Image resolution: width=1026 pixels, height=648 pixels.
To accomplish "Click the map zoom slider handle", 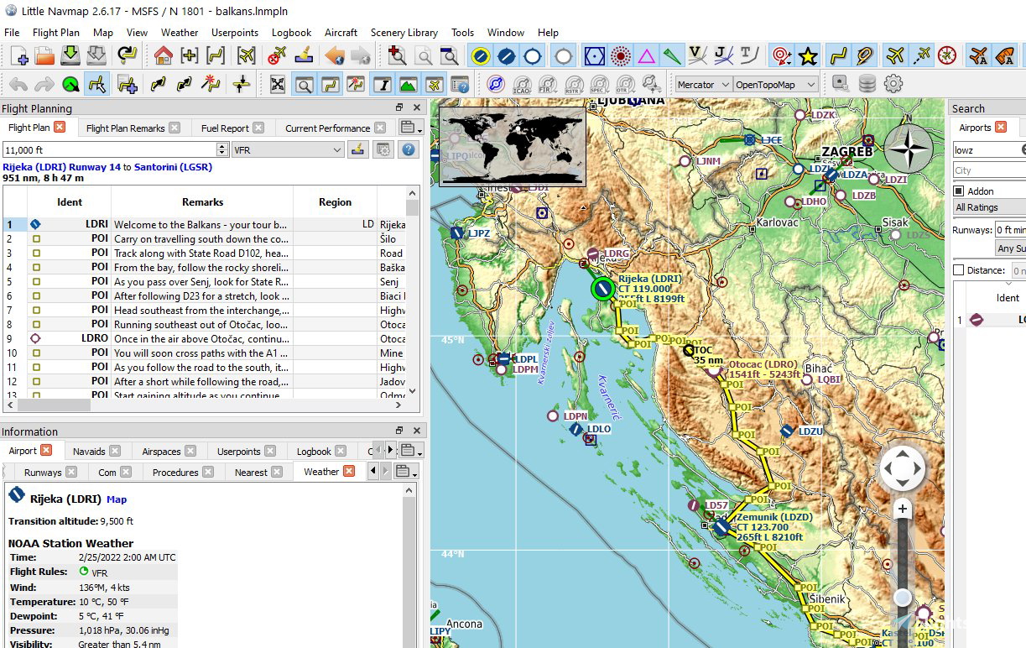I will pos(903,598).
